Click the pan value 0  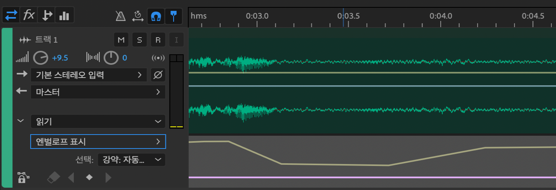pos(125,58)
